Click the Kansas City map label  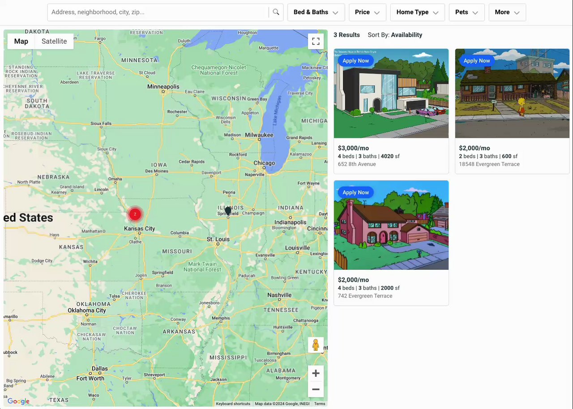(x=139, y=229)
